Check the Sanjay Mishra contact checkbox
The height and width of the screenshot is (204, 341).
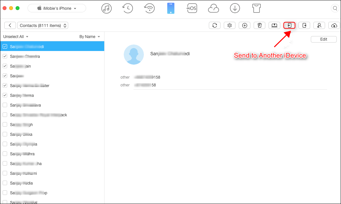coord(5,154)
